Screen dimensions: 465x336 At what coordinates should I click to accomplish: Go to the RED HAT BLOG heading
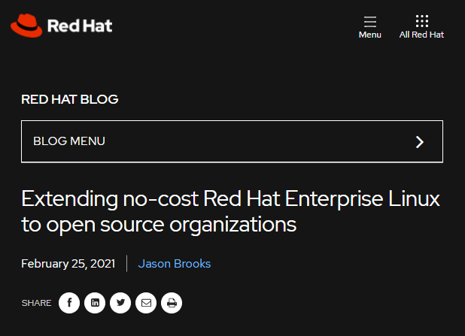[70, 99]
